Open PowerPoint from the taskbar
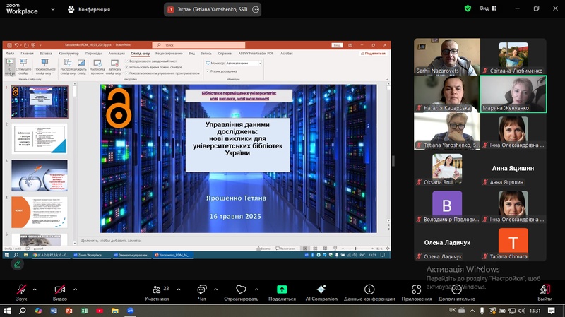 click(x=69, y=311)
